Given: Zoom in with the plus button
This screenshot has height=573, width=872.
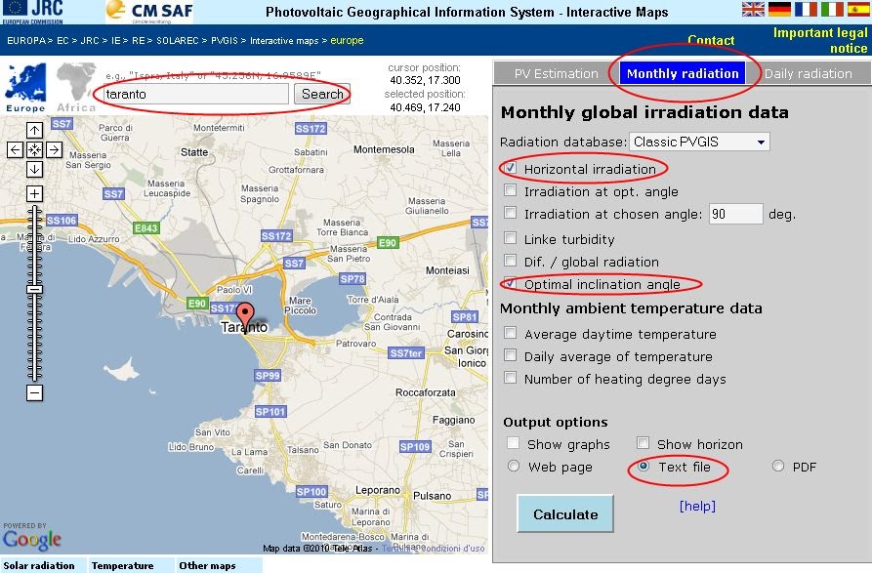Looking at the screenshot, I should click(x=34, y=193).
